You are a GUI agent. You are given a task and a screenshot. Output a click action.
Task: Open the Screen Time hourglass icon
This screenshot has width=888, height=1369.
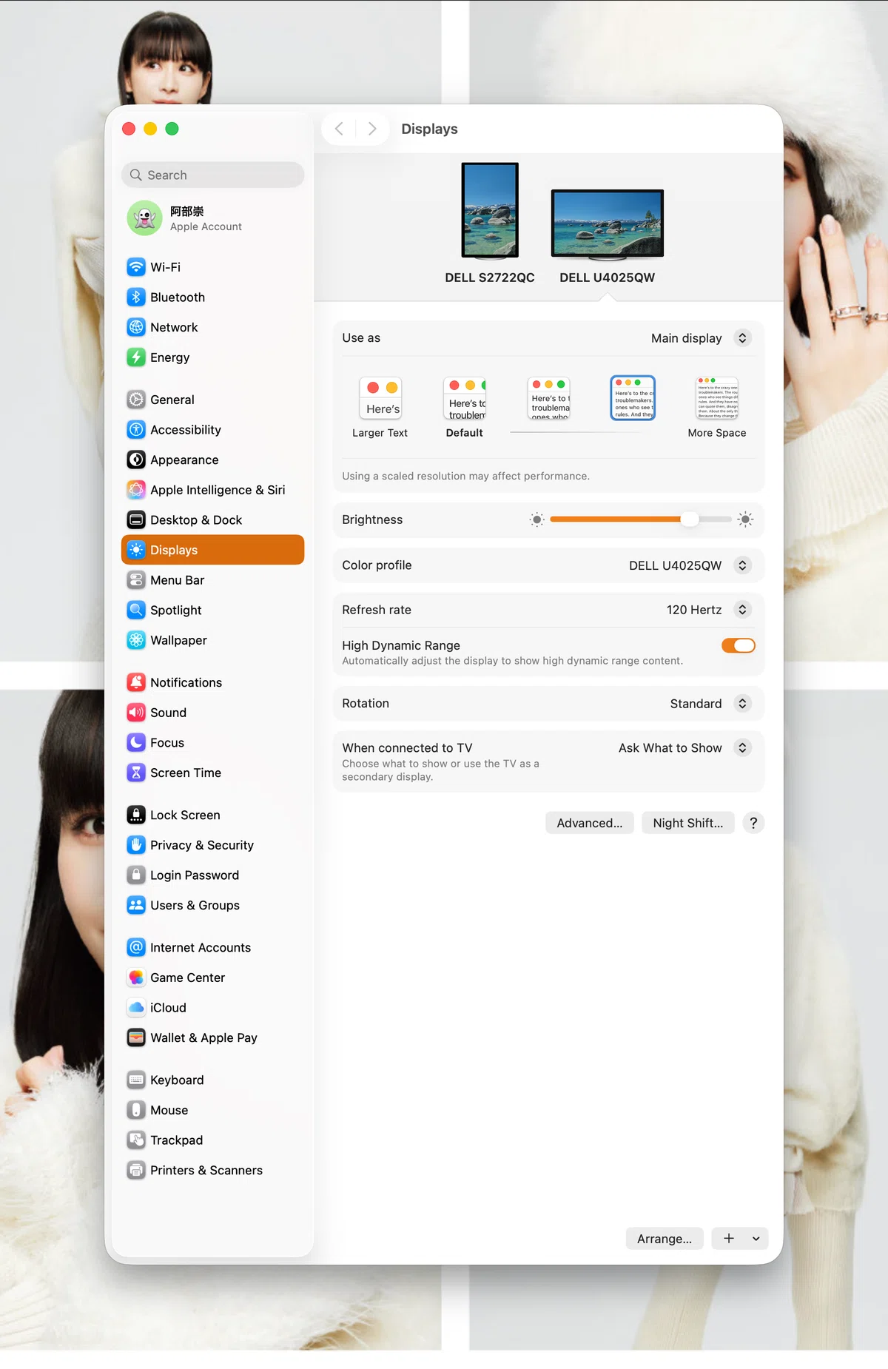point(136,773)
